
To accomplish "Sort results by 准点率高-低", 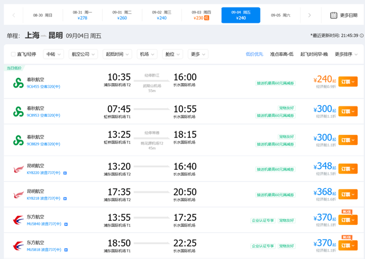I will pos(282,54).
